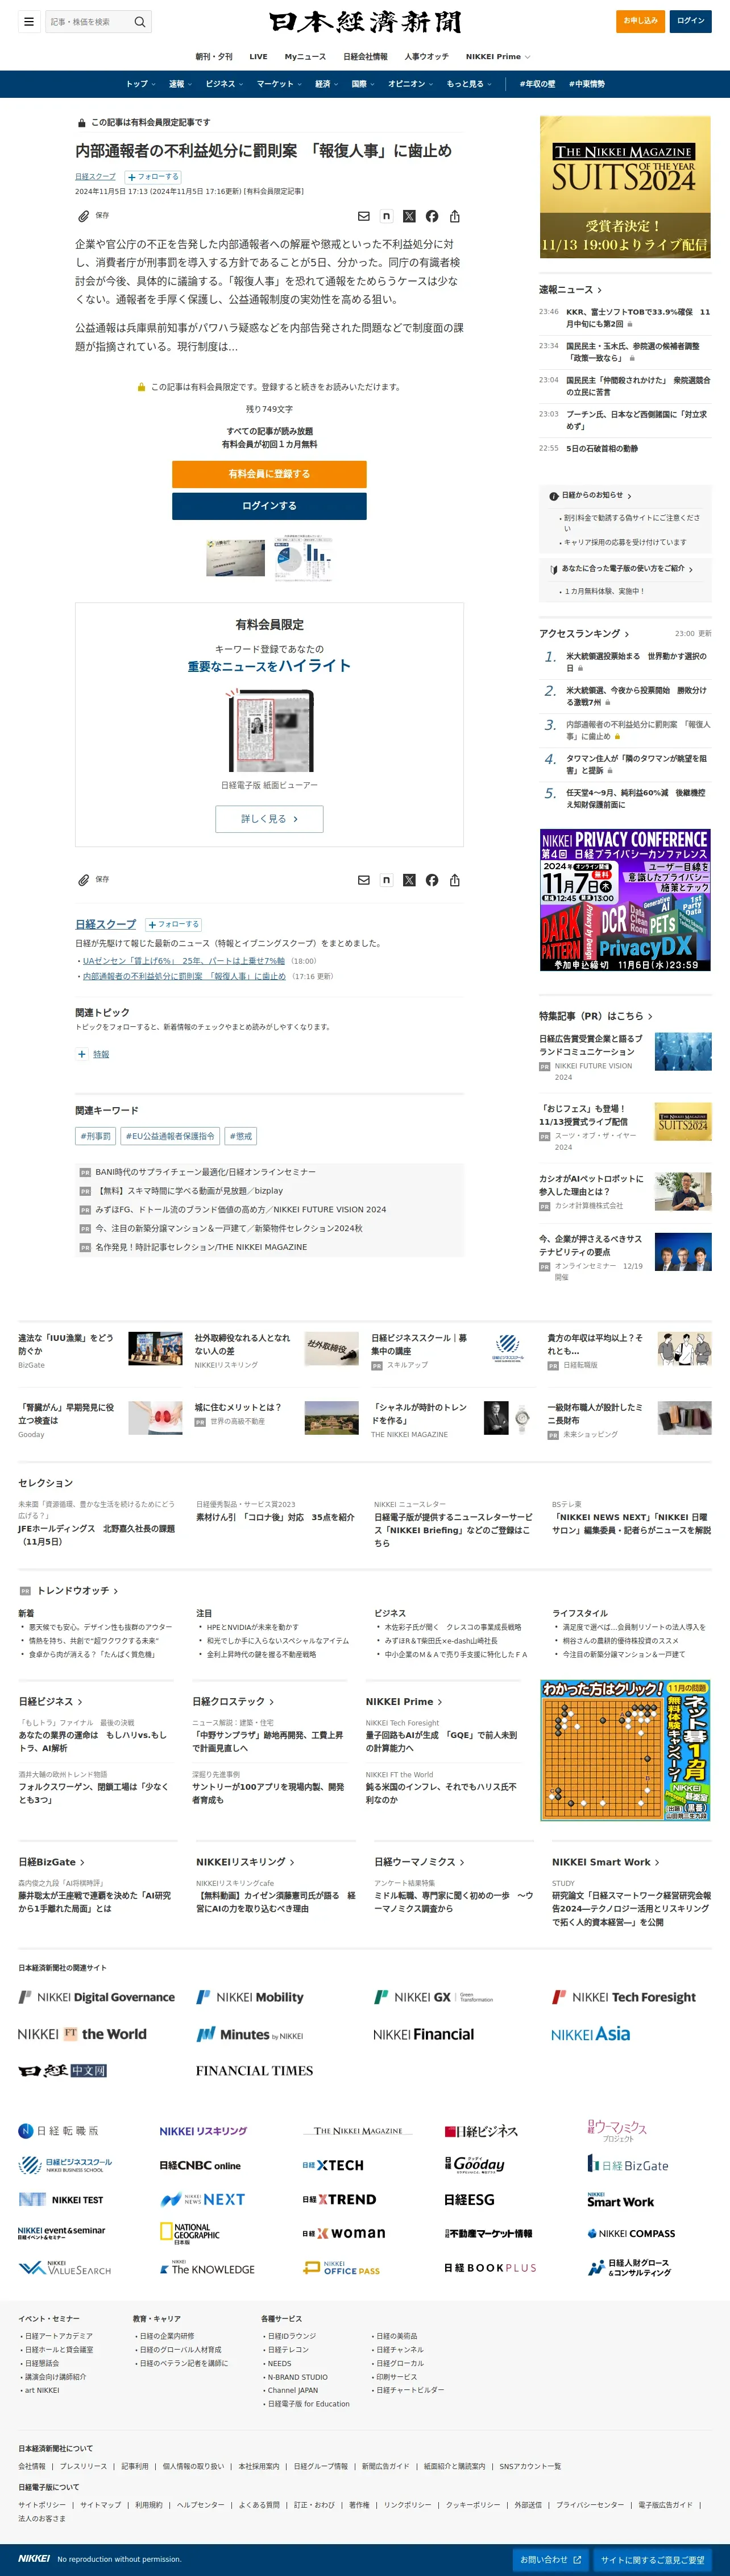Click ログイン button in header
Image resolution: width=730 pixels, height=2576 pixels.
tap(691, 21)
